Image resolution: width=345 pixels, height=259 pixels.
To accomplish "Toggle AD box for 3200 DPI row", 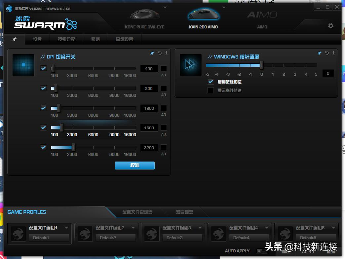I will [164, 147].
